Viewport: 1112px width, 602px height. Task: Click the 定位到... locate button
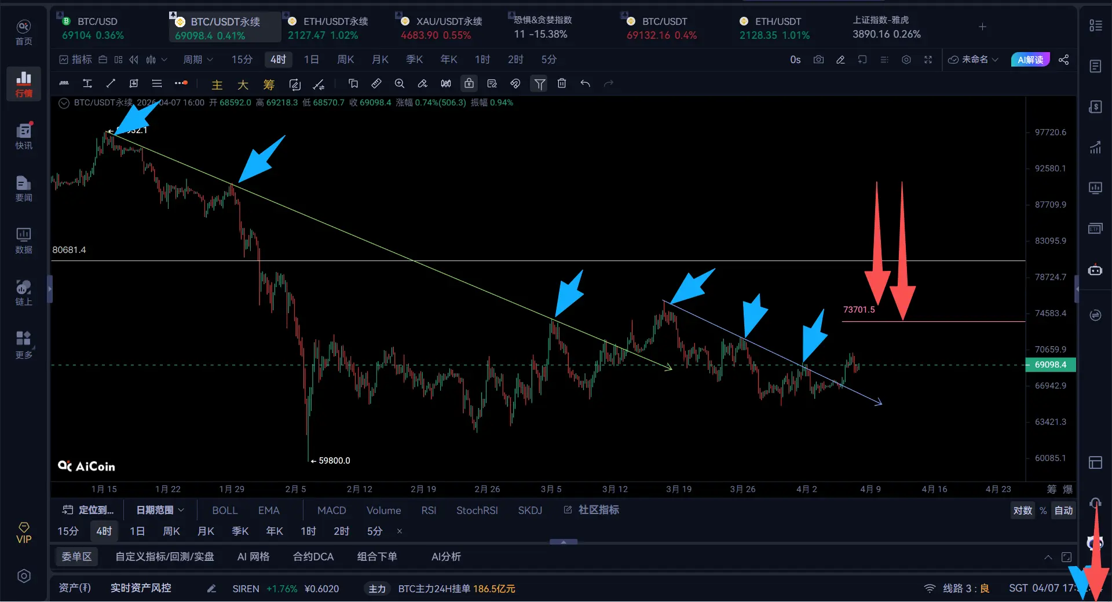coord(88,510)
